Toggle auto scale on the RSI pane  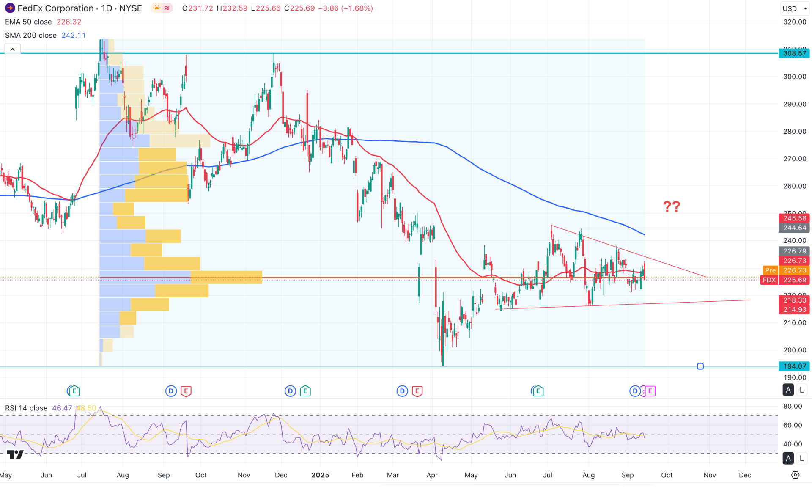[x=788, y=458]
